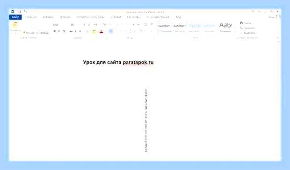The height and width of the screenshot is (170, 290).
Task: Toggle bold (Ж) formatting
Action: [x=55, y=31]
